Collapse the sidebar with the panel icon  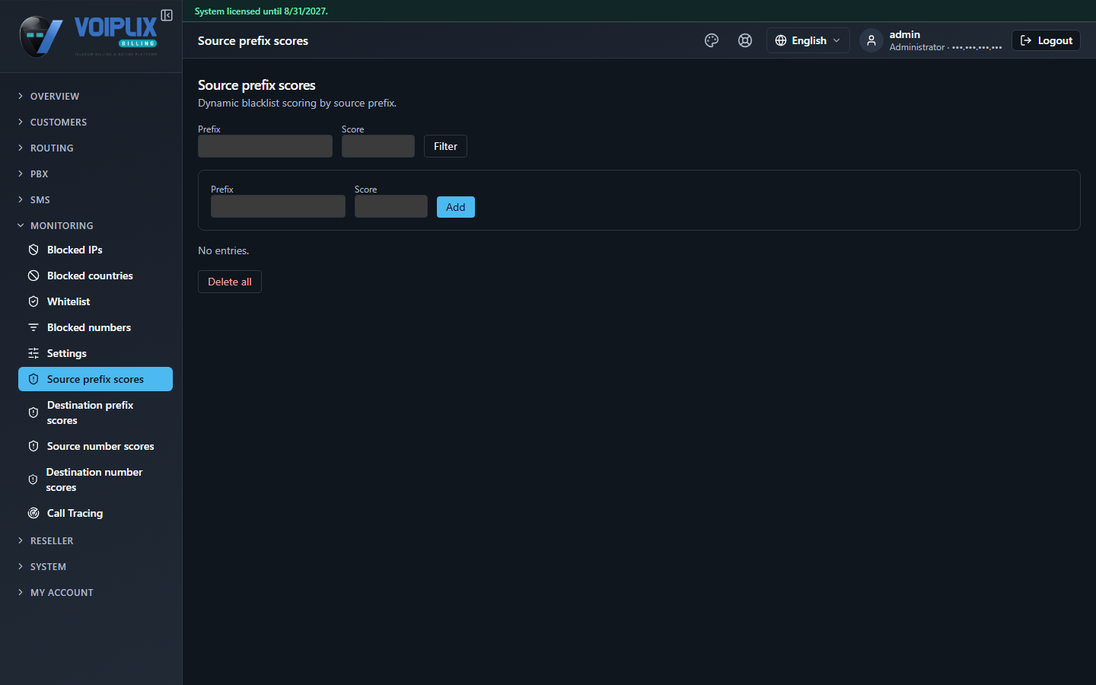coord(167,15)
